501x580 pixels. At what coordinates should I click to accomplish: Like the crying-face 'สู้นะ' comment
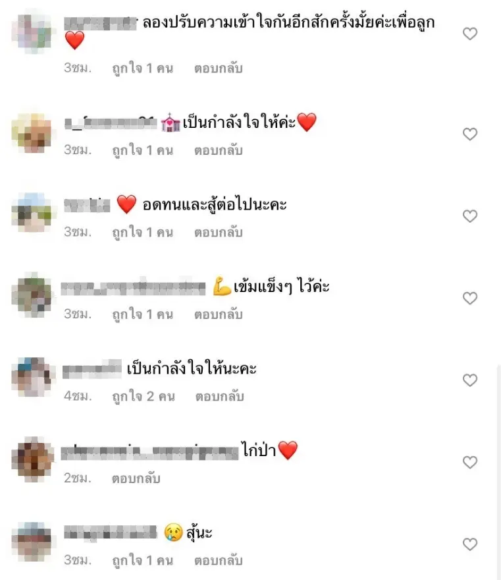click(x=470, y=544)
